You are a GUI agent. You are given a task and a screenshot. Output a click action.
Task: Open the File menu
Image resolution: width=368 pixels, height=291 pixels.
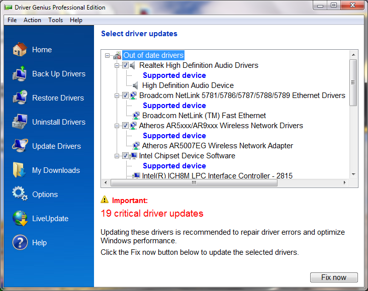[12, 20]
